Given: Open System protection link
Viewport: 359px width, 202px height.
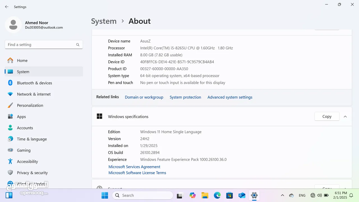Looking at the screenshot, I should 185,97.
